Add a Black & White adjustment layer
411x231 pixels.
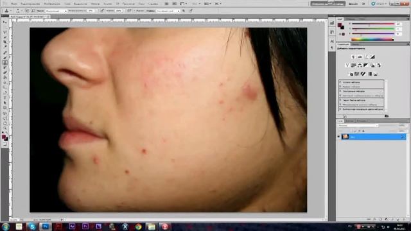(x=366, y=65)
